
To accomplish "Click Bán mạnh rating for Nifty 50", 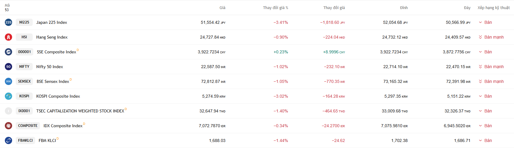I will 494,67.
